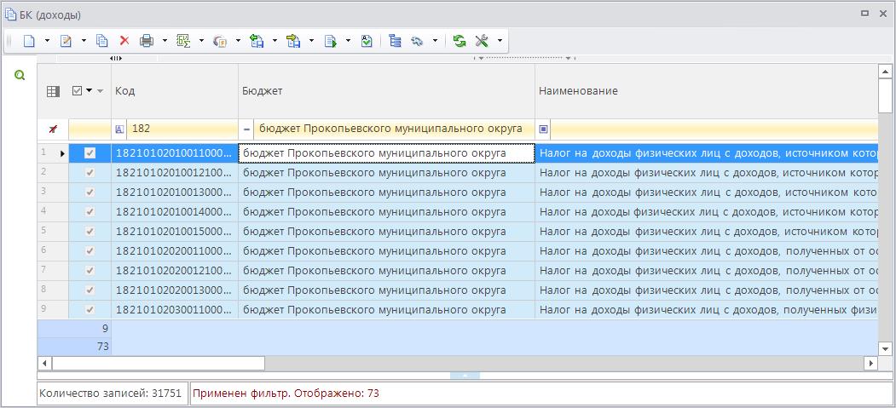Open settings with wrench and screwdriver icon
The height and width of the screenshot is (408, 896).
pyautogui.click(x=482, y=41)
